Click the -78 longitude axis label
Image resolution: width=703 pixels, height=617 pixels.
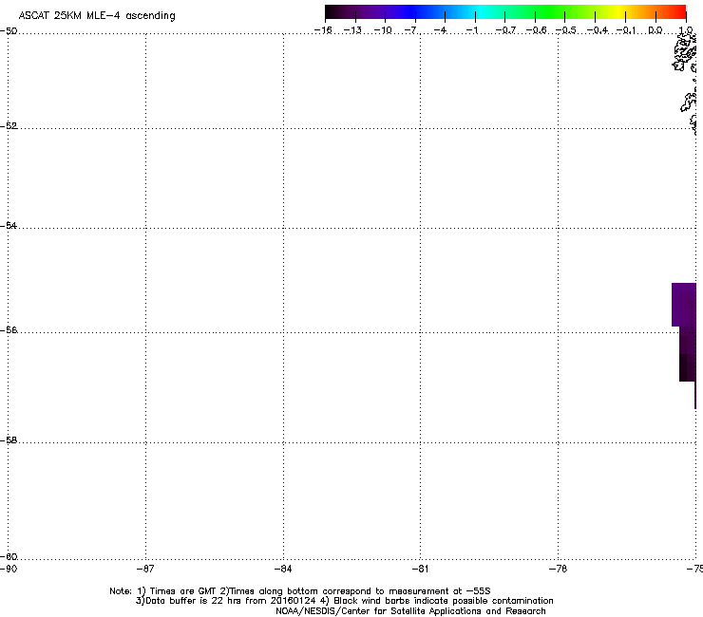559,569
